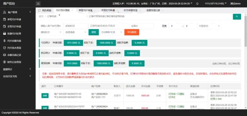Click 查询结果 申请总额 value 1511.0000
Image resolution: width=247 pixels, height=116 pixels.
pyautogui.click(x=72, y=63)
